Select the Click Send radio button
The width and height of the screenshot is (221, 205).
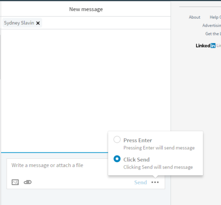point(117,159)
